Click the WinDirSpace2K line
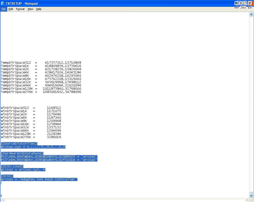254x202 pixels. (x=31, y=114)
